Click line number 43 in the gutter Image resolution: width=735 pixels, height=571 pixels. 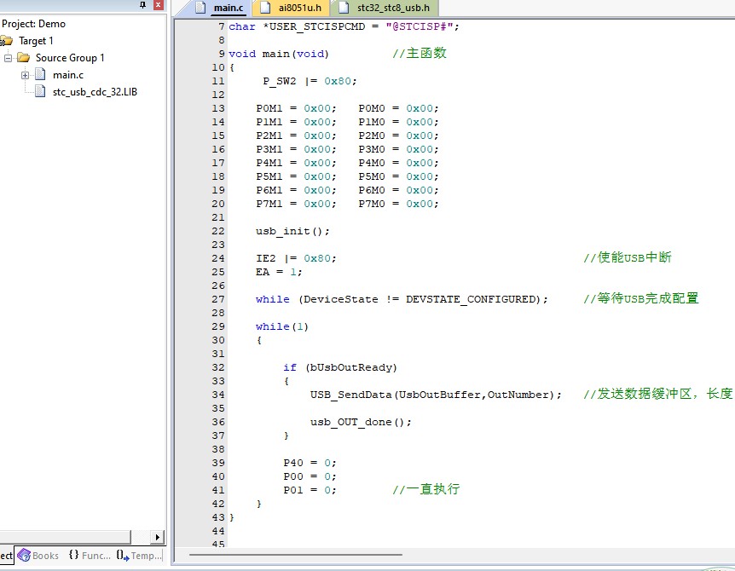[x=218, y=517]
